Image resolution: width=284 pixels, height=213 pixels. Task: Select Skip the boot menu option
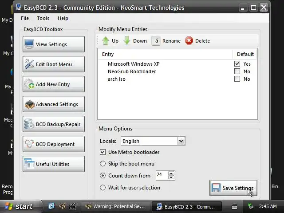point(103,164)
